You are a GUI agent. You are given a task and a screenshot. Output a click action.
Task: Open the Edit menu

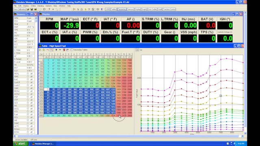tap(20, 6)
